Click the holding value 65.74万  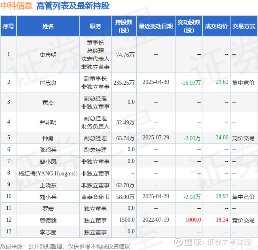[x=125, y=138]
